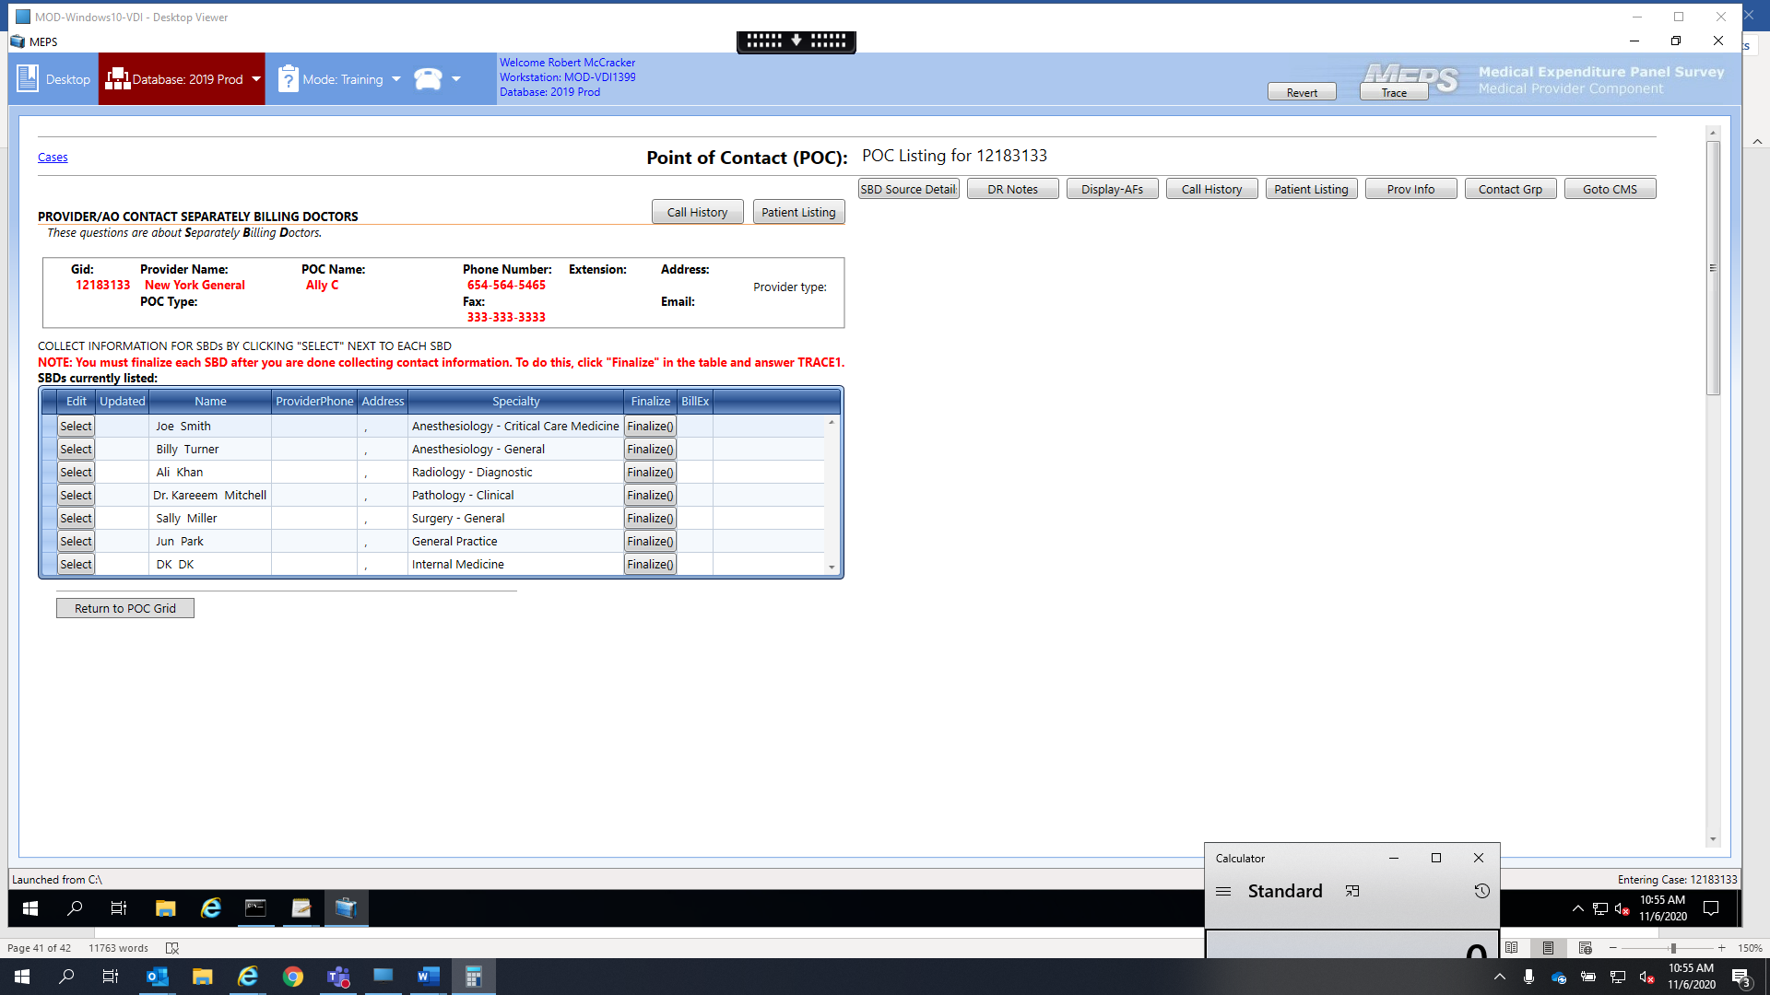Screen dimensions: 1770x995
Task: Expand the Mode Training dropdown arrow
Action: coord(396,79)
